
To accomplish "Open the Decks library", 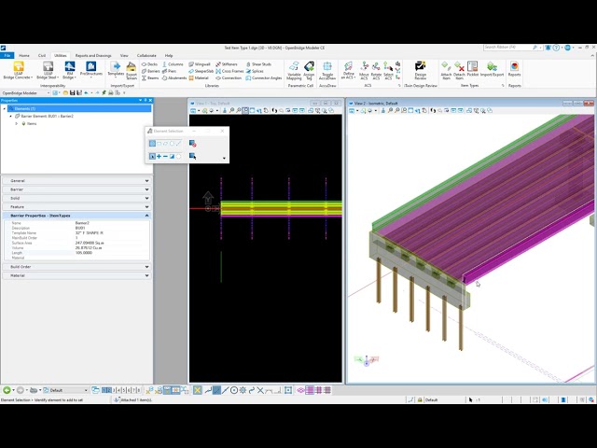I will [149, 64].
